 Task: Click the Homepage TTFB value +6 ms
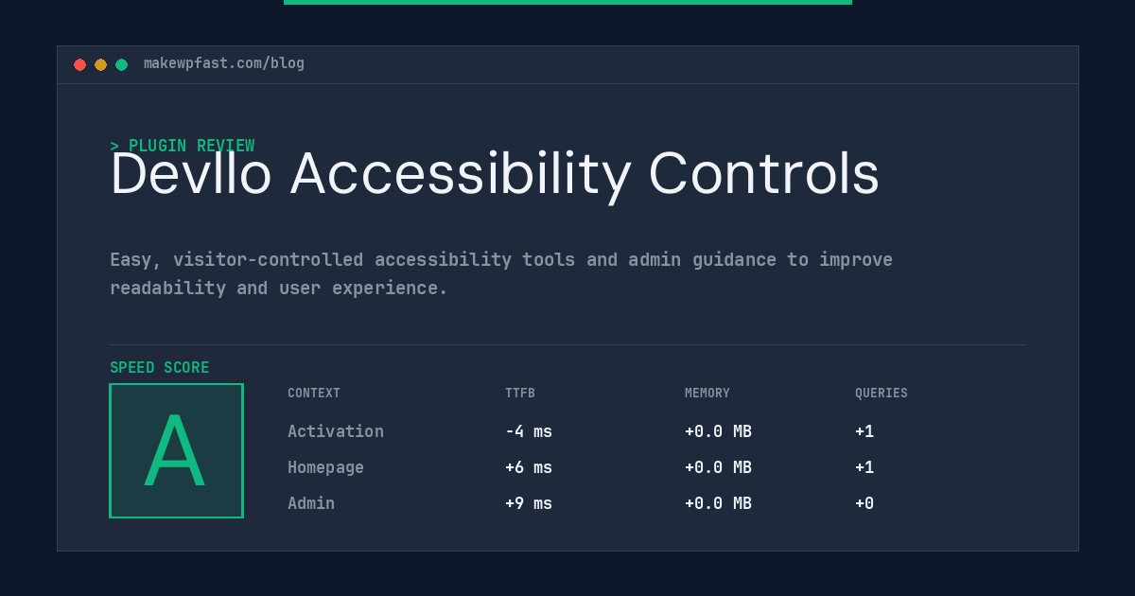[529, 467]
